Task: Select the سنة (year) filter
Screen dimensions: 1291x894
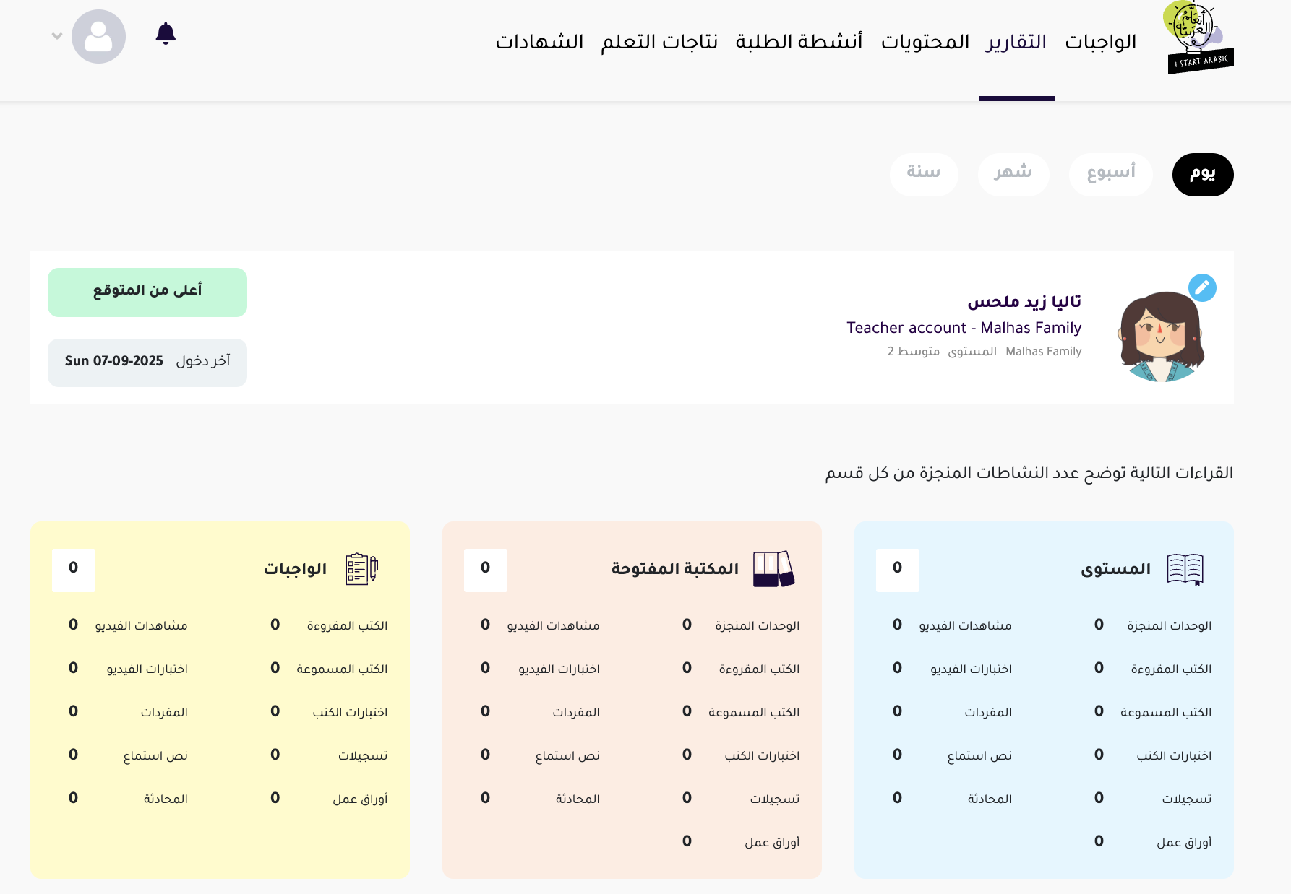Action: coord(923,174)
